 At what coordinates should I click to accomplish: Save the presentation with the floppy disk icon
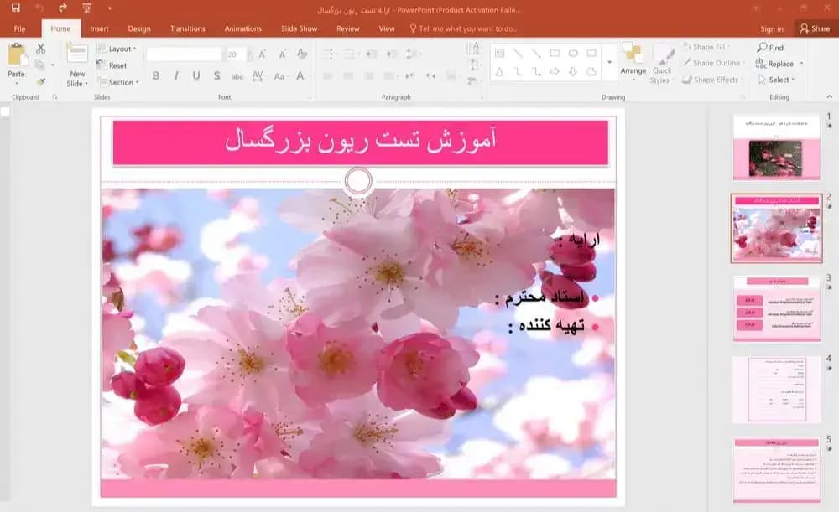(x=15, y=8)
